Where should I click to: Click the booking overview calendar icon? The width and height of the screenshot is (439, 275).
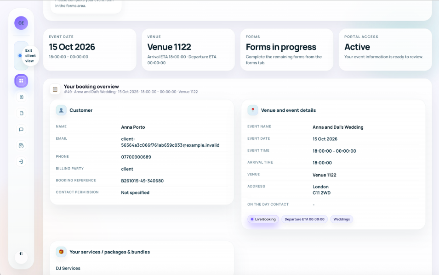point(55,89)
